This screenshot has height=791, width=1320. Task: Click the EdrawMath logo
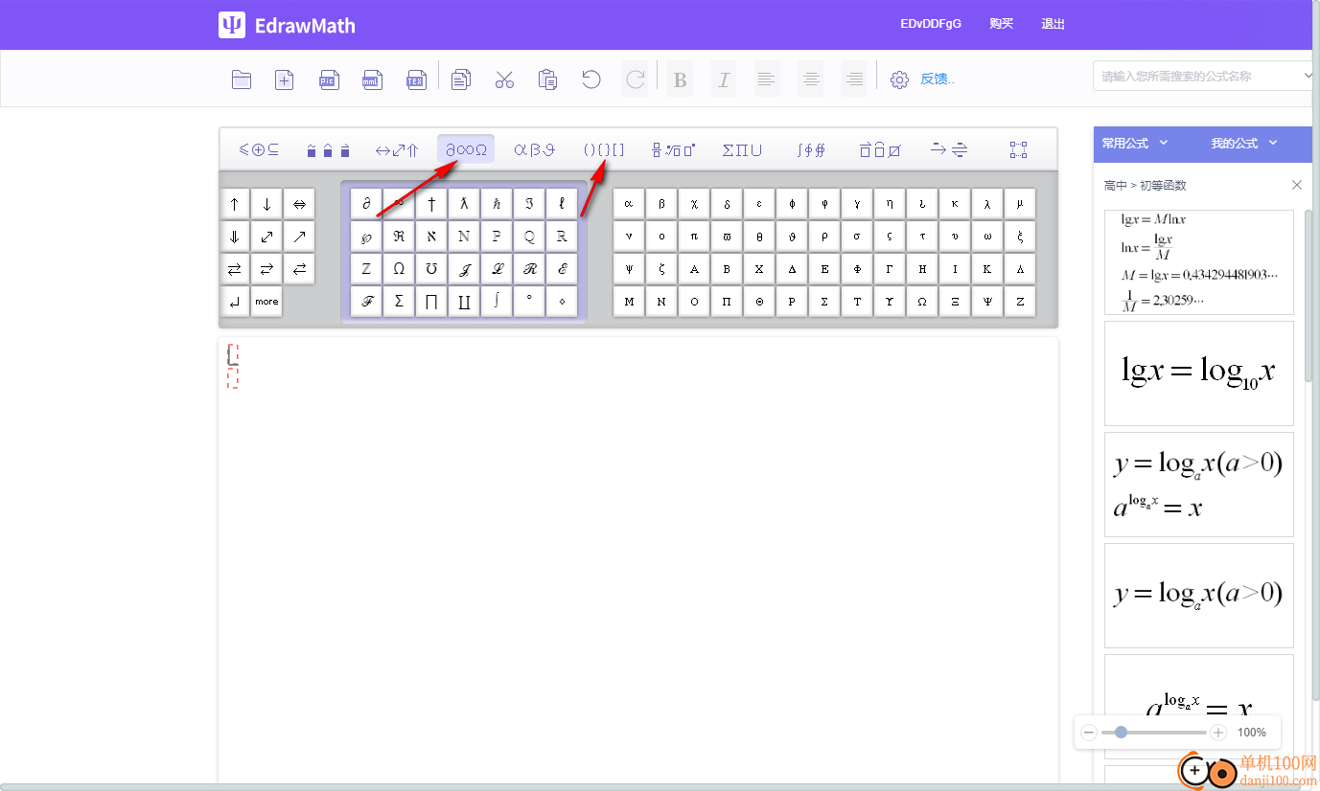pyautogui.click(x=287, y=25)
